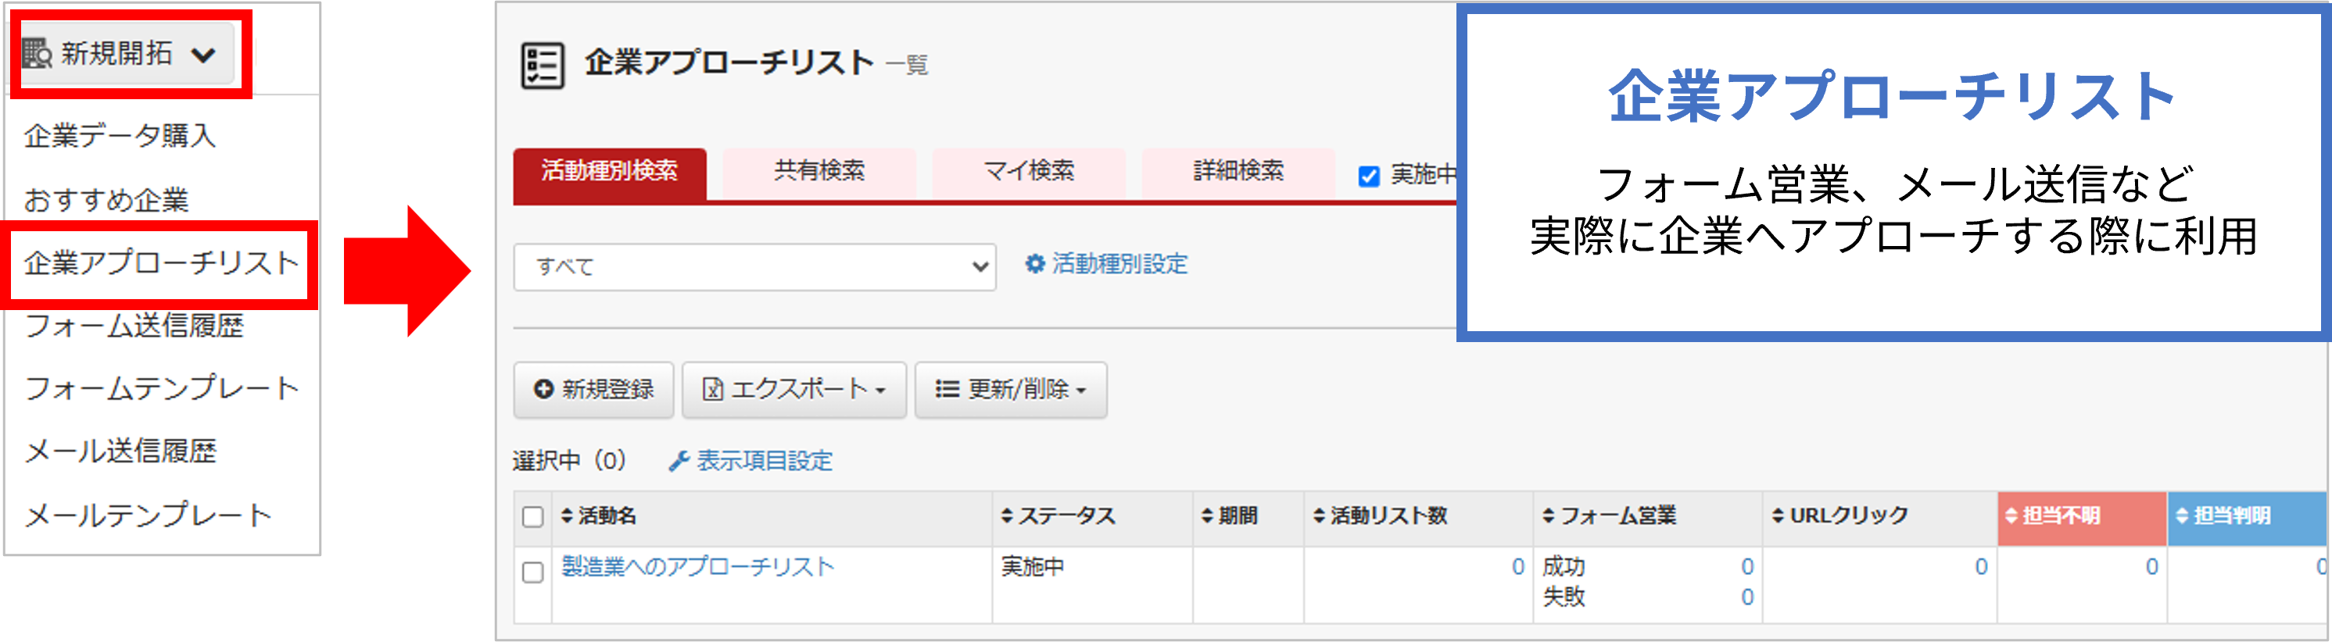The width and height of the screenshot is (2332, 642).
Task: Click the list icon on 更新/削除
Action: pyautogui.click(x=947, y=389)
